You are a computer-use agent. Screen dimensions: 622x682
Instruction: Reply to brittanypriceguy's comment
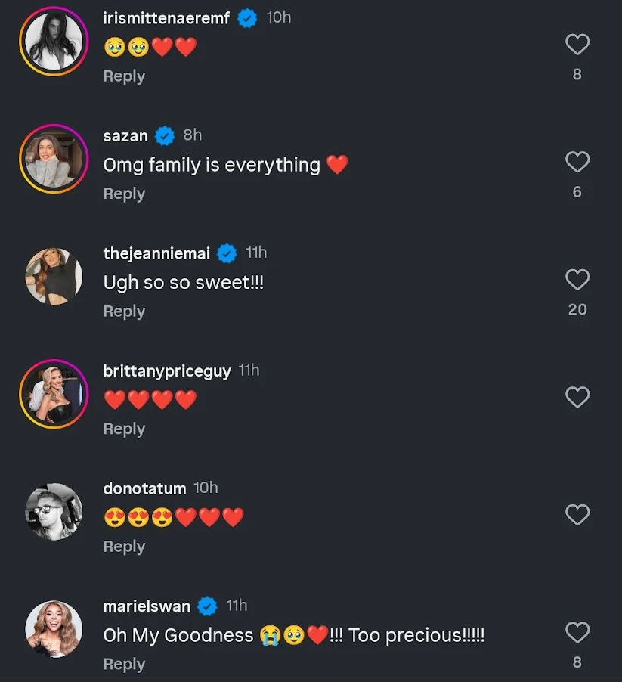(x=124, y=429)
